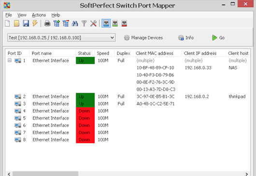The width and height of the screenshot is (256, 176).
Task: Select MAC address 10-40-F3-D8-79-B6
Action: (x=155, y=75)
